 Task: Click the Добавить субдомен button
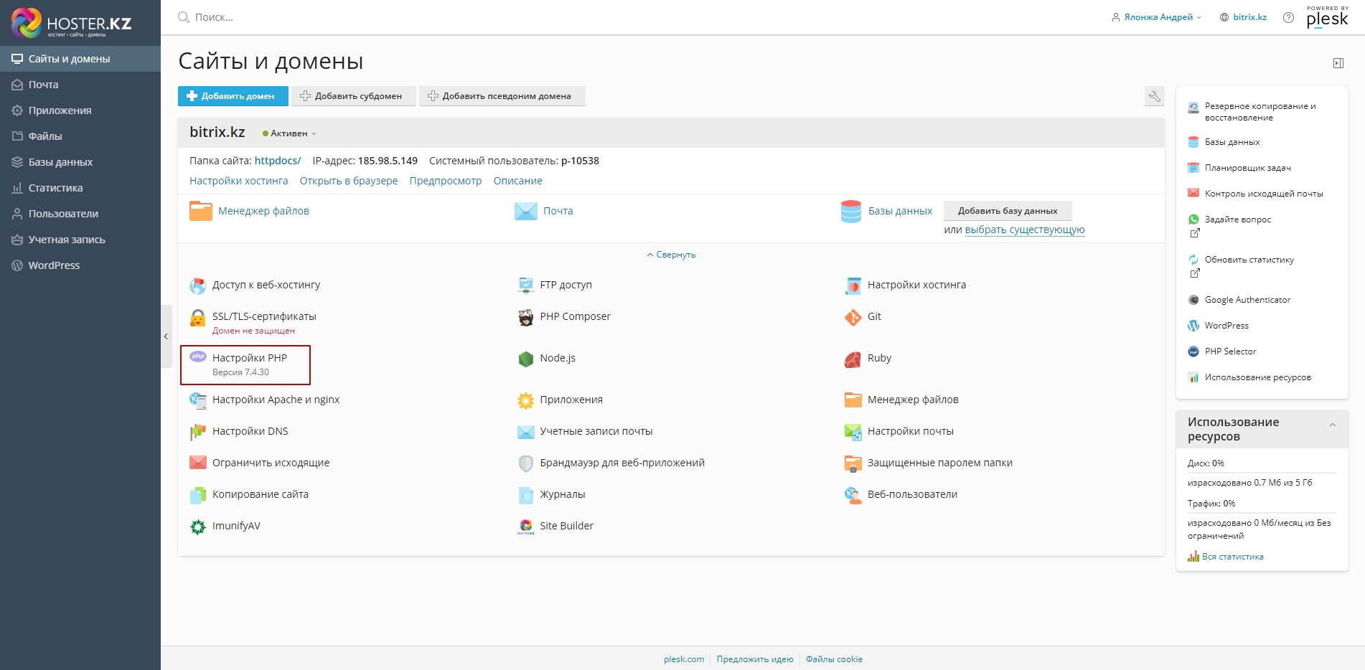point(353,96)
